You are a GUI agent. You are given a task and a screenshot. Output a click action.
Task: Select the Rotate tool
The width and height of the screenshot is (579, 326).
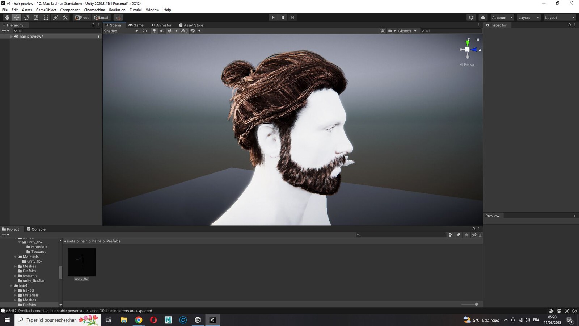click(x=26, y=17)
